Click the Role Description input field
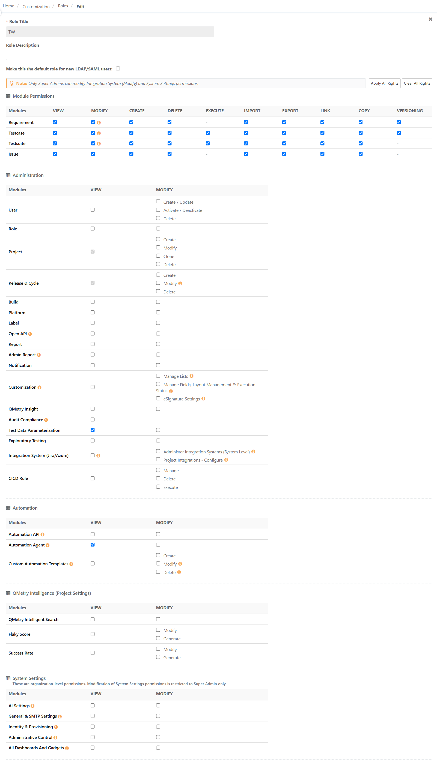Screen dimensions: 440x764 pyautogui.click(x=110, y=55)
